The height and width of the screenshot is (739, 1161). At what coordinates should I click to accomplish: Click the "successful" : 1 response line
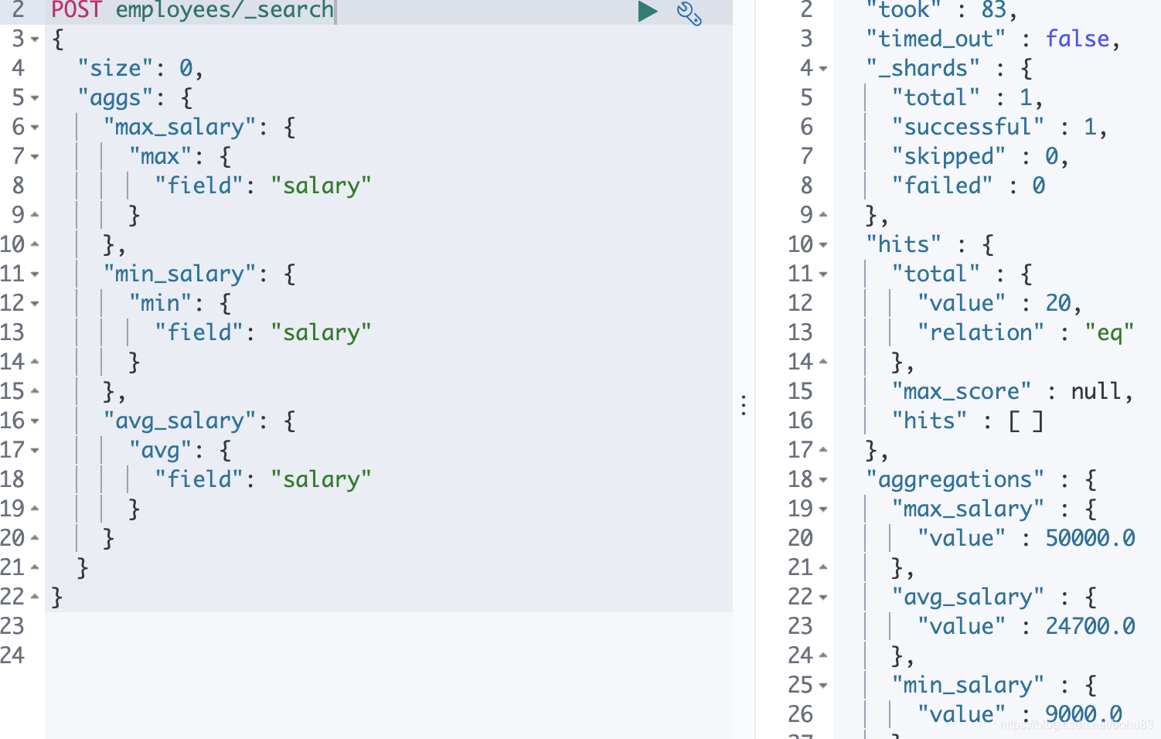[999, 127]
